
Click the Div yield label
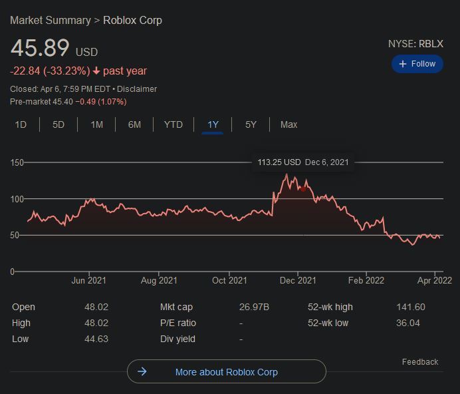[177, 339]
